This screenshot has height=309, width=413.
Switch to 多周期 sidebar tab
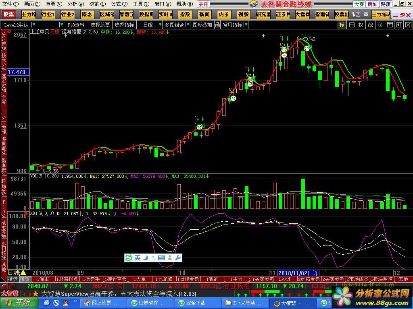click(4, 144)
